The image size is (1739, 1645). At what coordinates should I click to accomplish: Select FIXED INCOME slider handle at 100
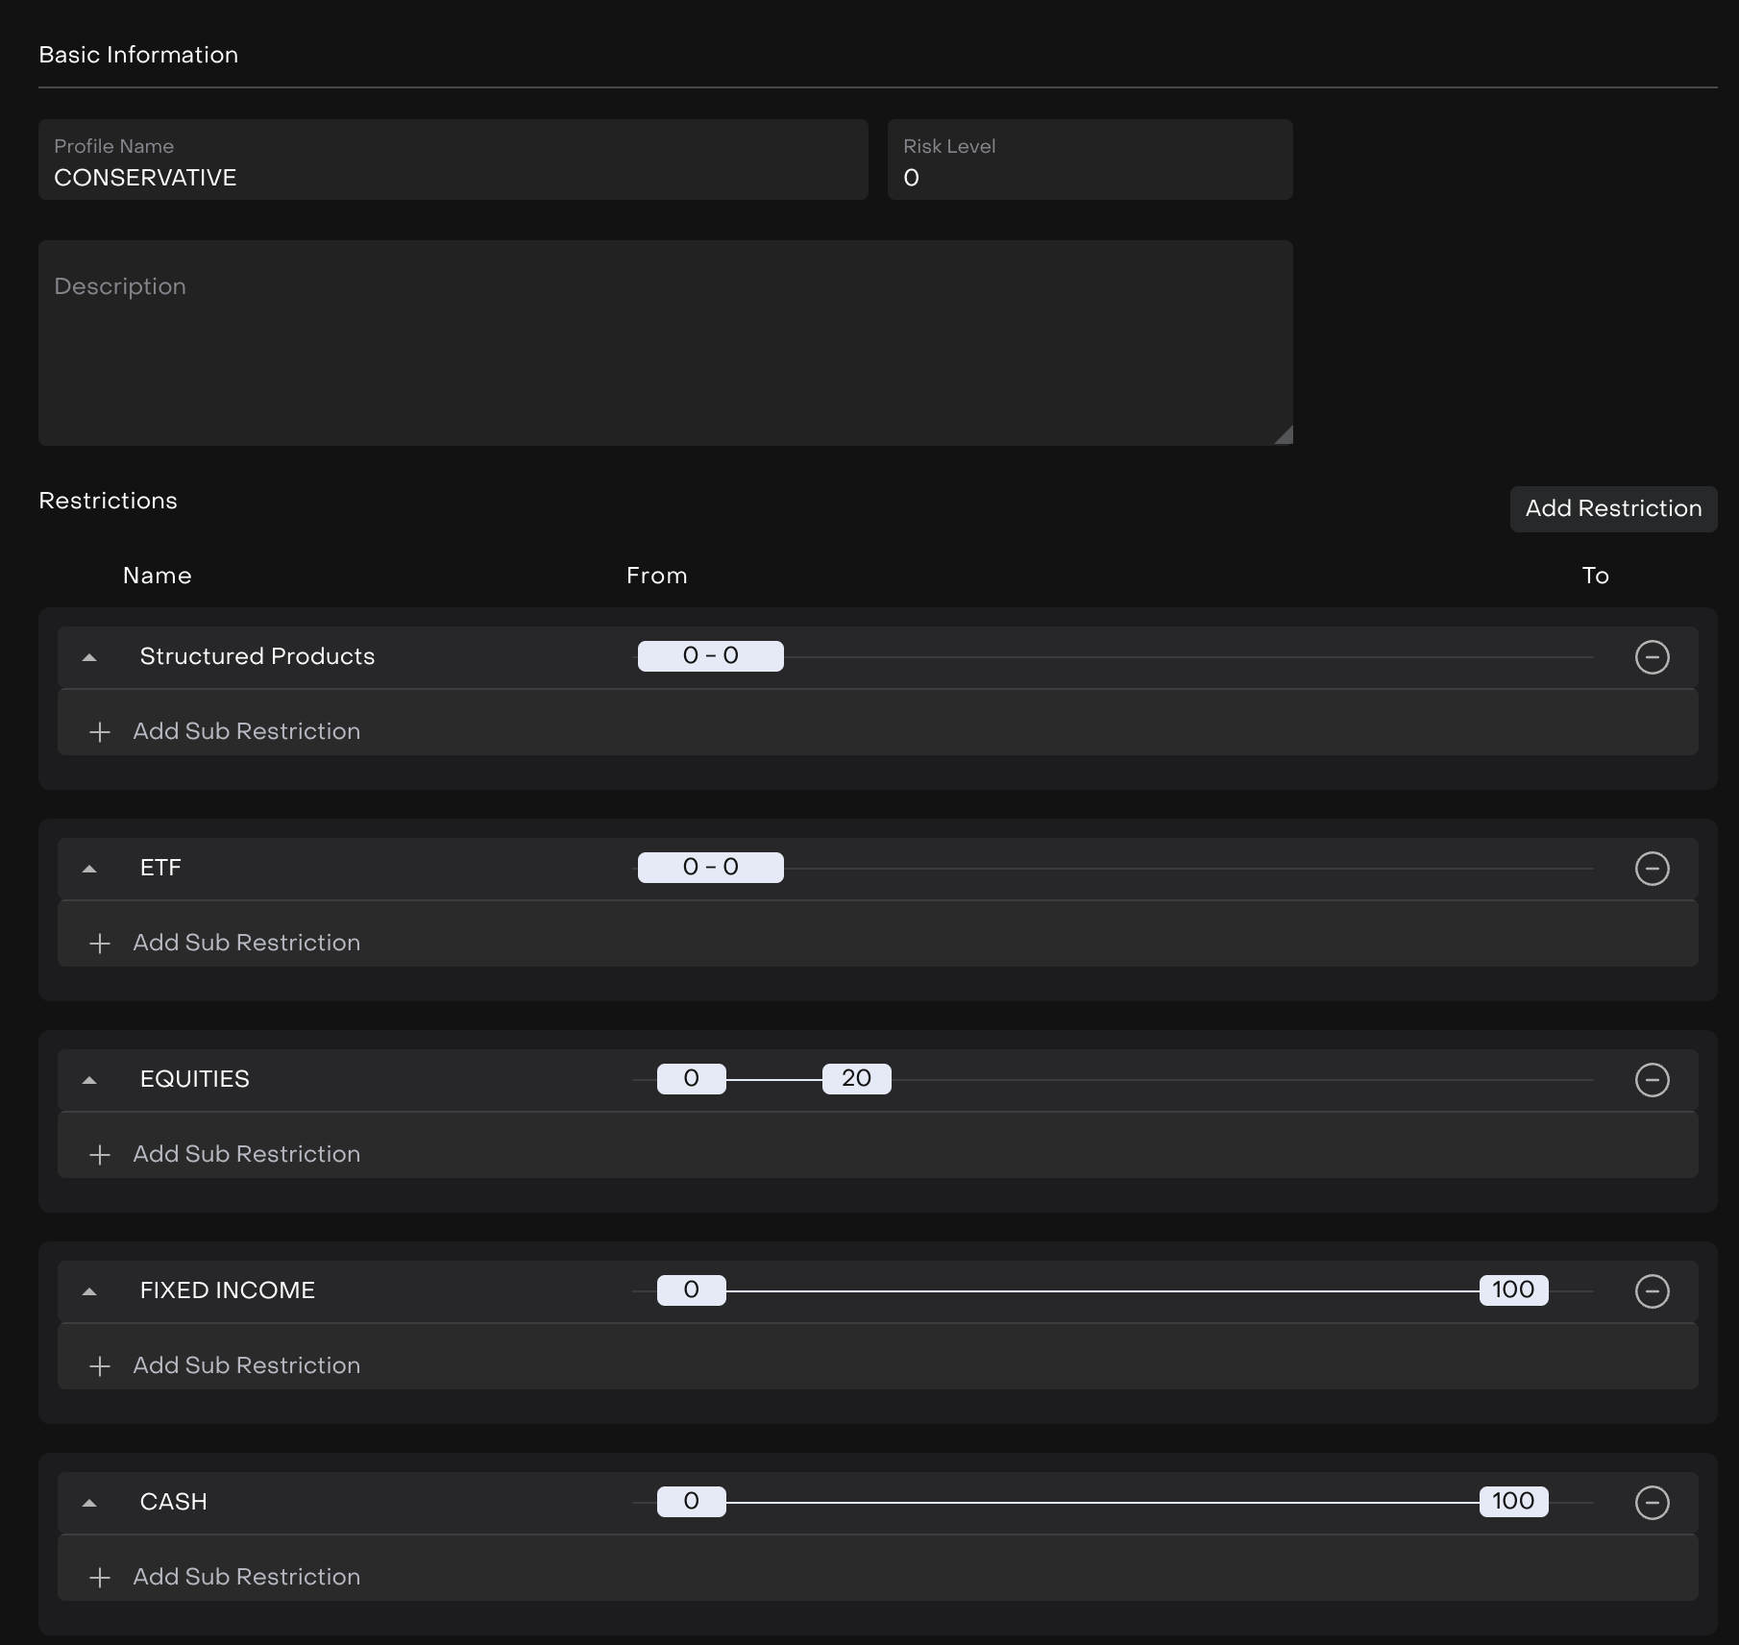tap(1513, 1289)
